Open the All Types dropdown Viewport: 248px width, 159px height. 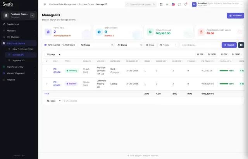click(96, 45)
